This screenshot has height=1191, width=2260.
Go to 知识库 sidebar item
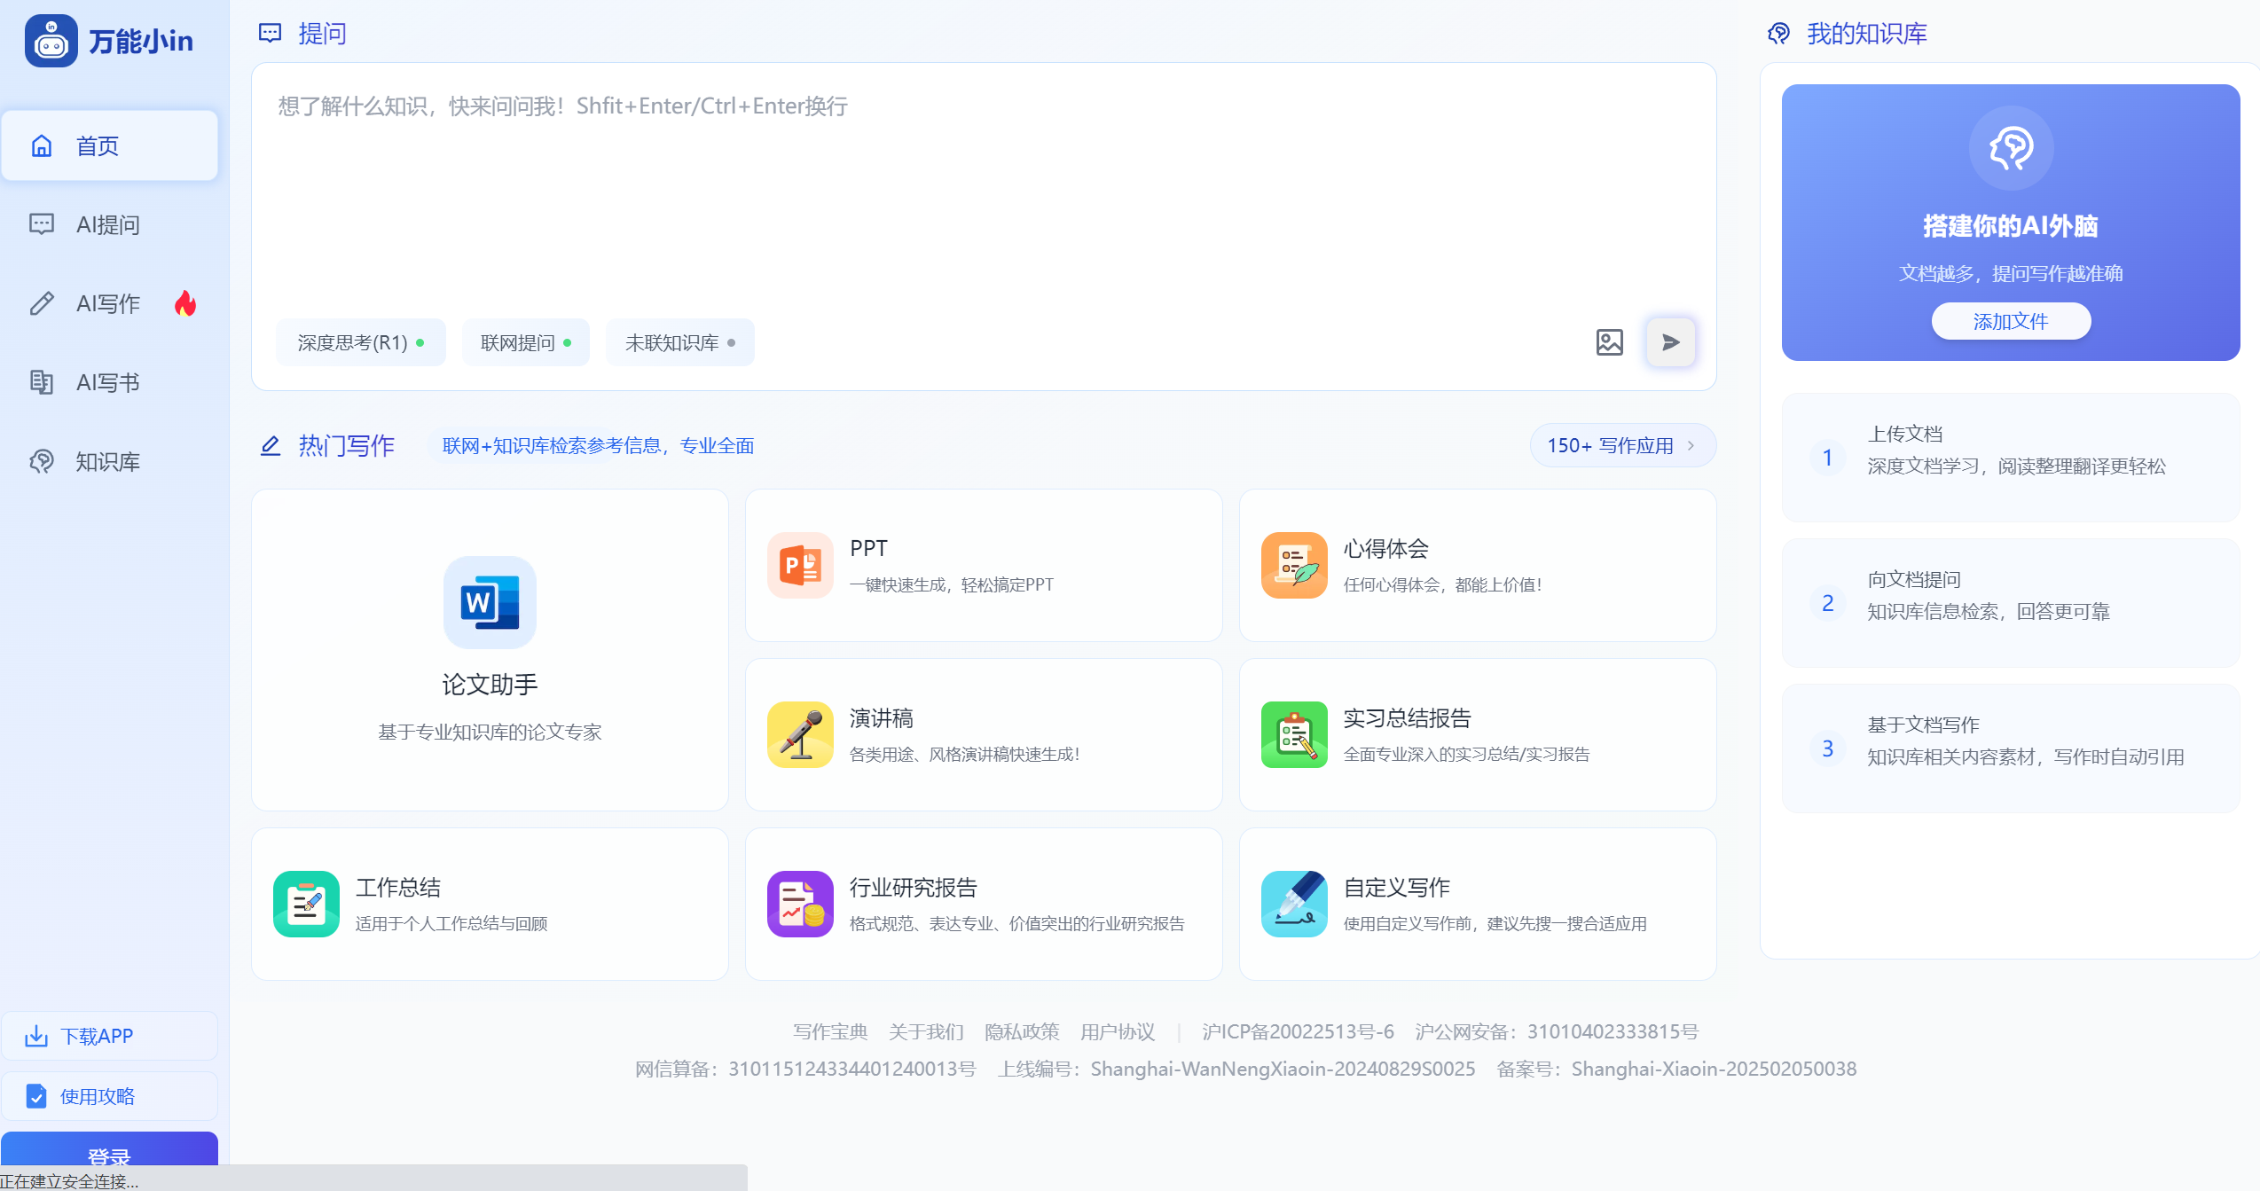pos(108,461)
